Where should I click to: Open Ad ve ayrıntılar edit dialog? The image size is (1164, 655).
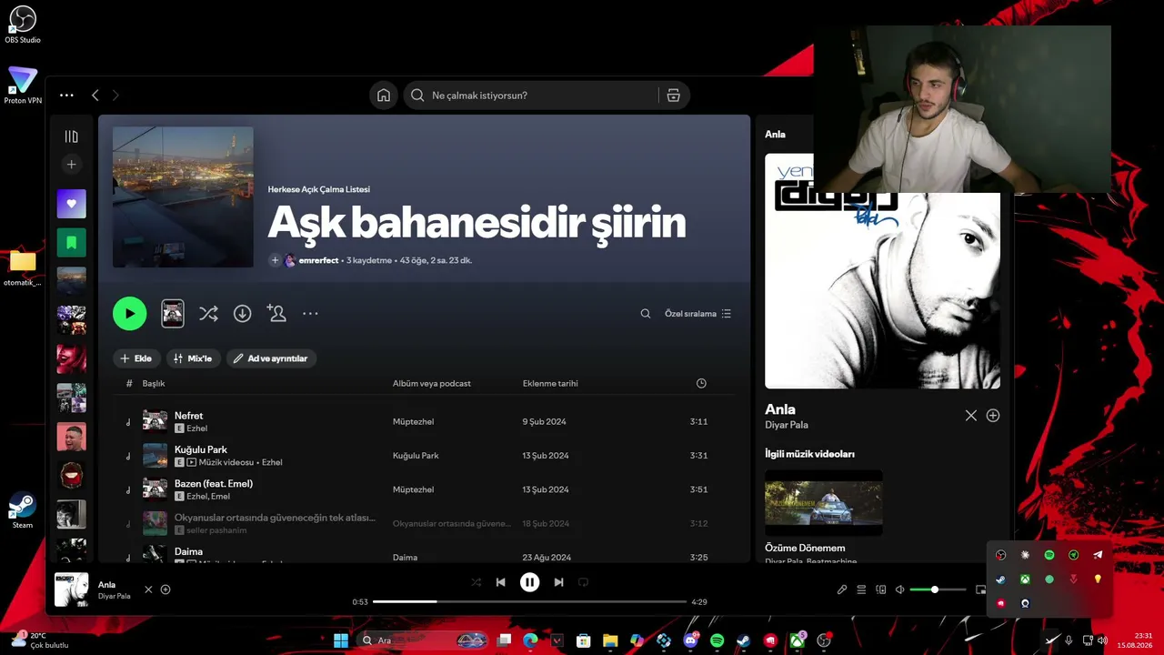click(271, 358)
